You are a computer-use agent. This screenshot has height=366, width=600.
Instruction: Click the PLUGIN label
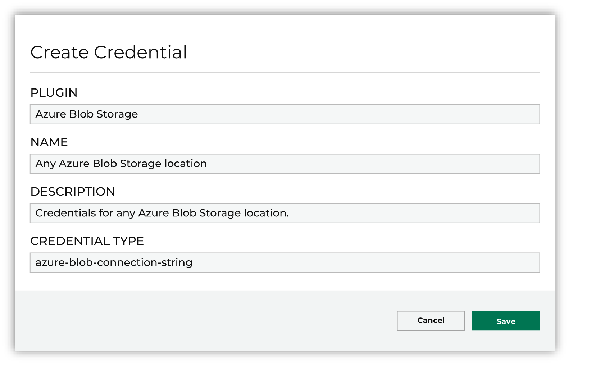click(x=54, y=93)
